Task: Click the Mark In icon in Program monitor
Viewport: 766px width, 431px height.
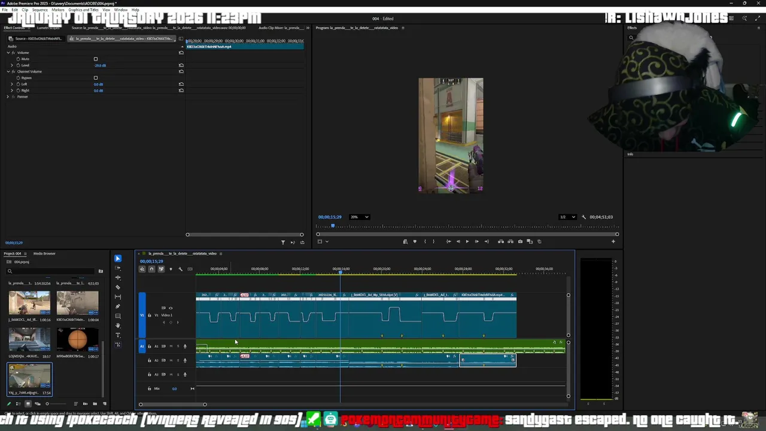Action: (425, 241)
